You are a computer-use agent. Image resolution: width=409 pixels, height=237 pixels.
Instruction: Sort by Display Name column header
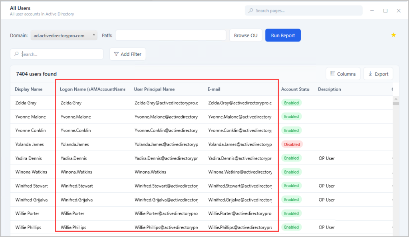28,89
